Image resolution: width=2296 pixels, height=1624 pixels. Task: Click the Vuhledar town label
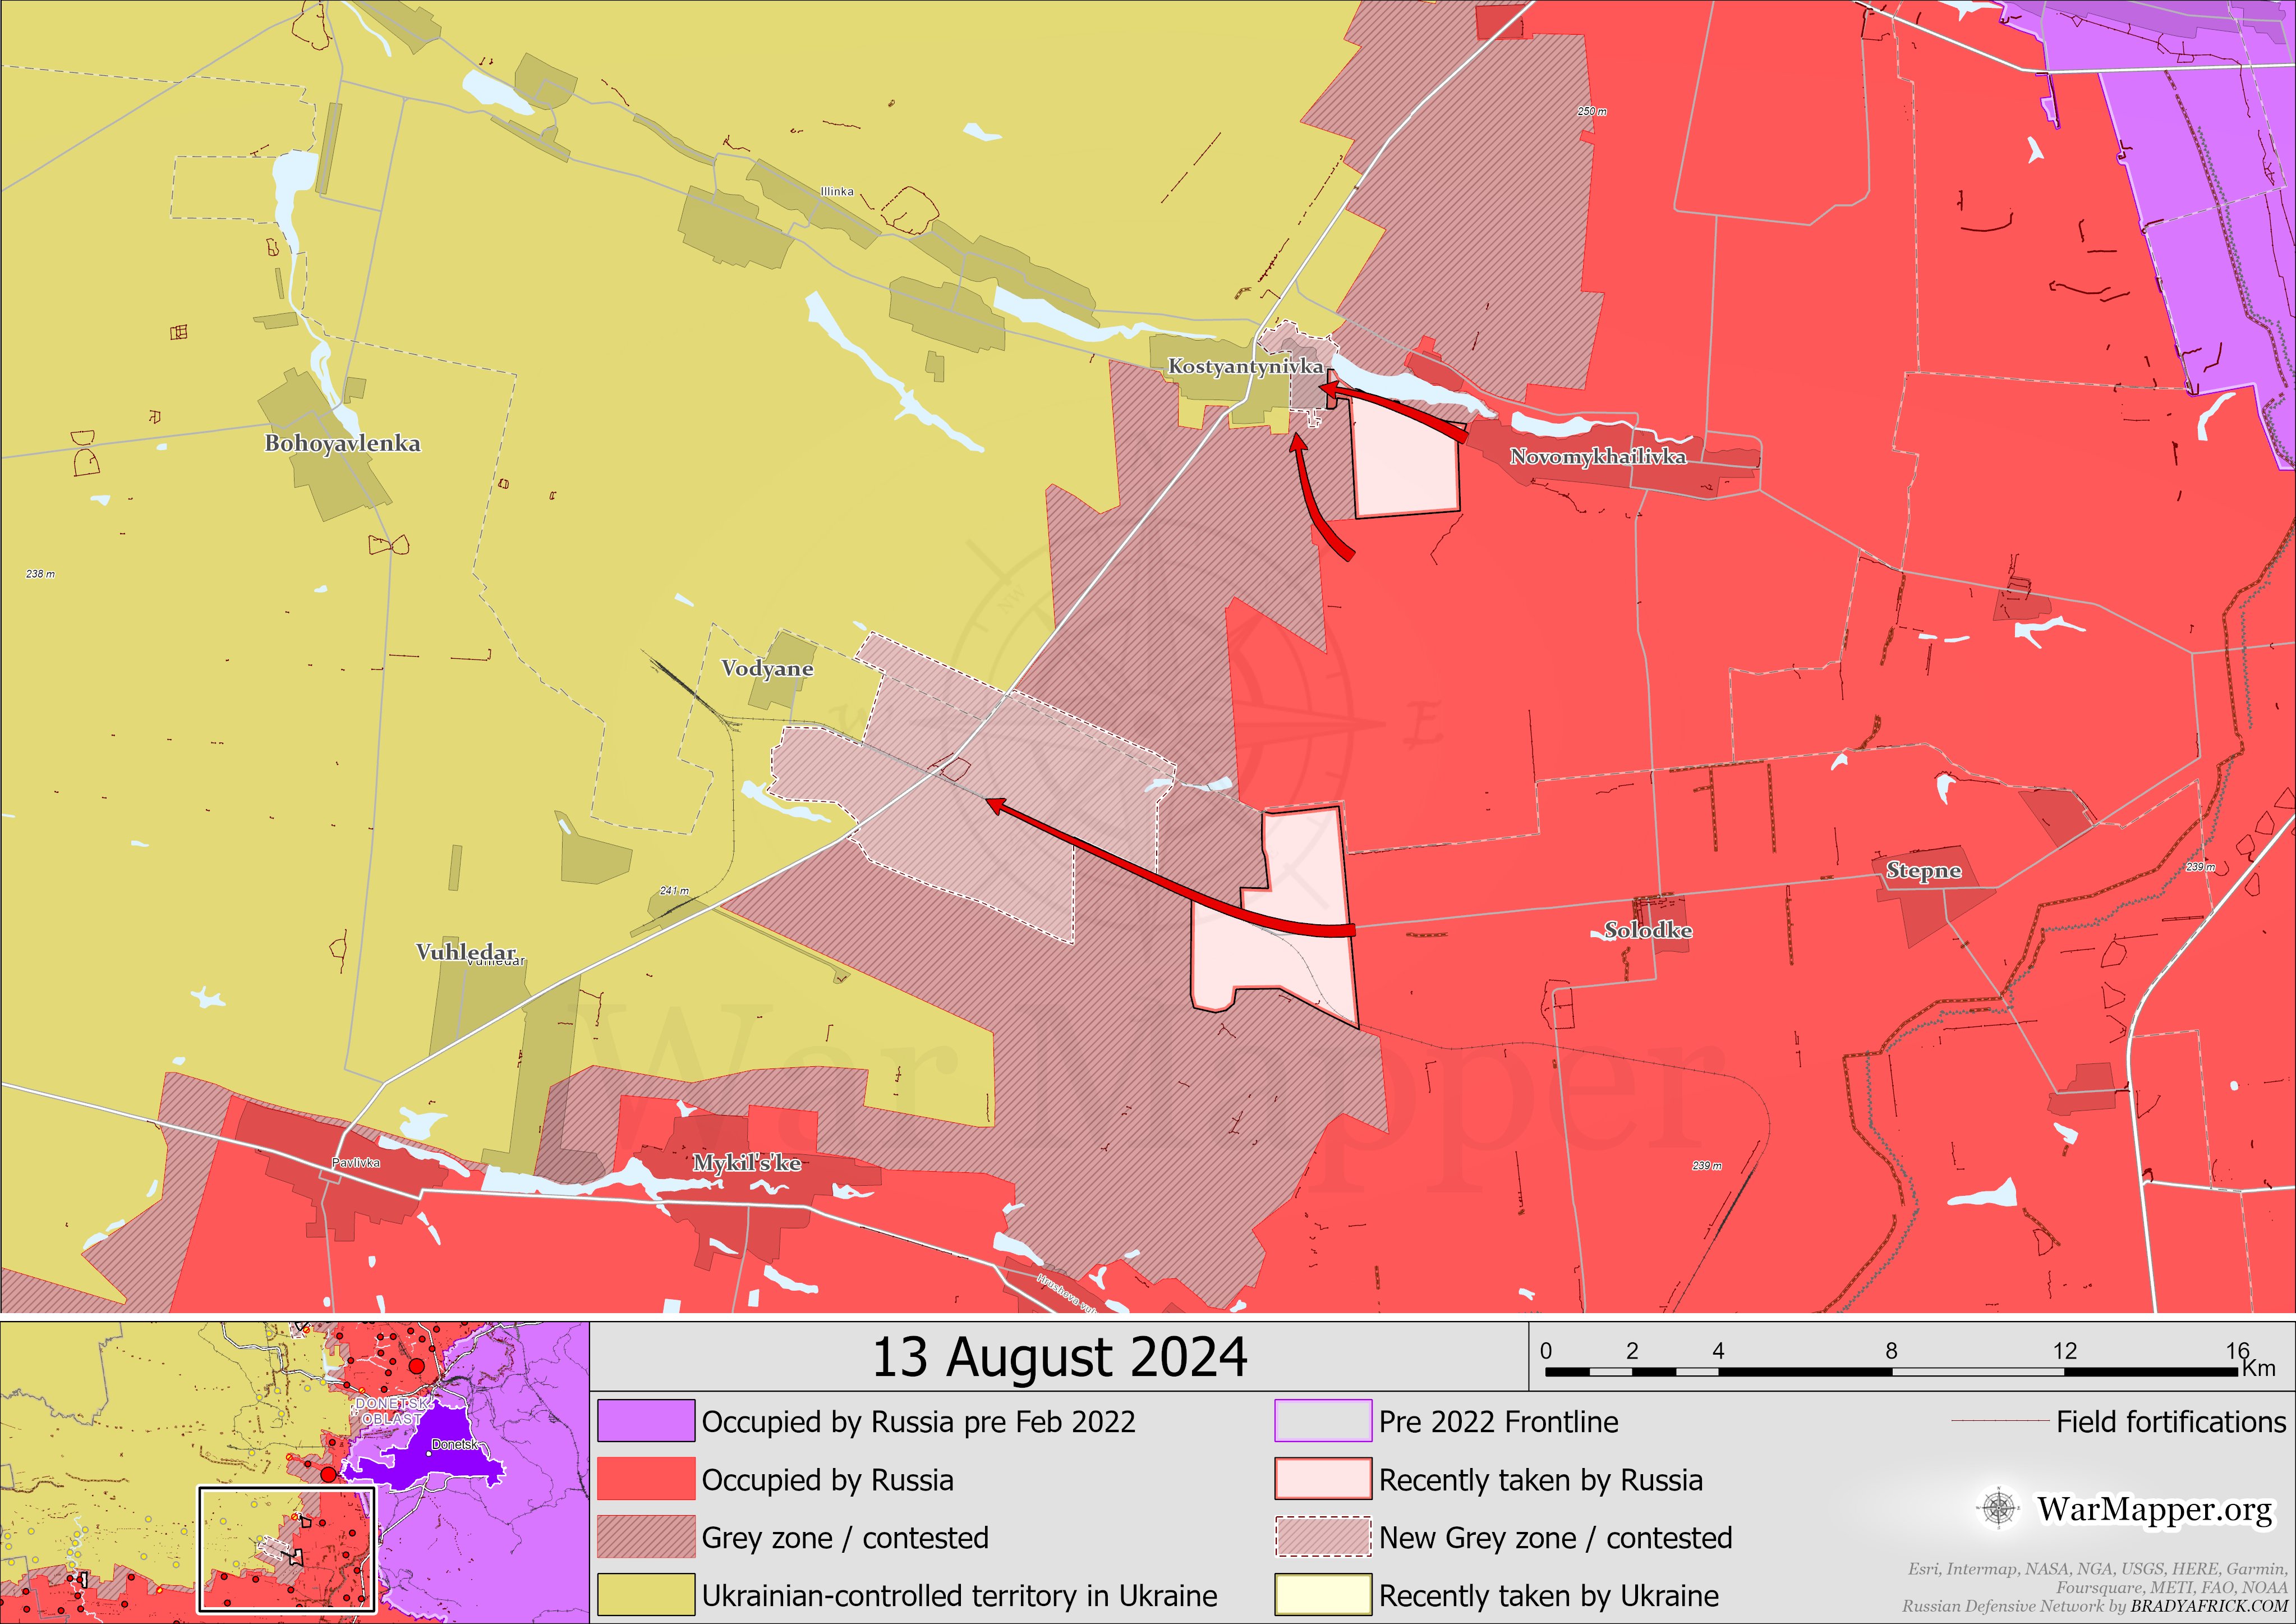466,952
